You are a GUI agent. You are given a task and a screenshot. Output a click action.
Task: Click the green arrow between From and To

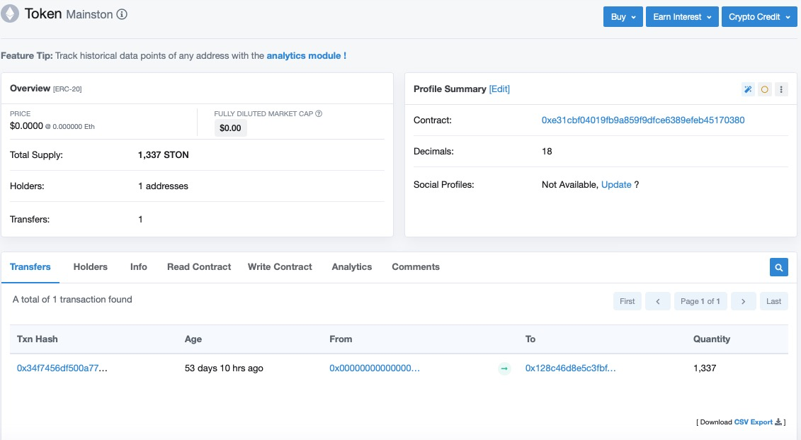(x=504, y=368)
